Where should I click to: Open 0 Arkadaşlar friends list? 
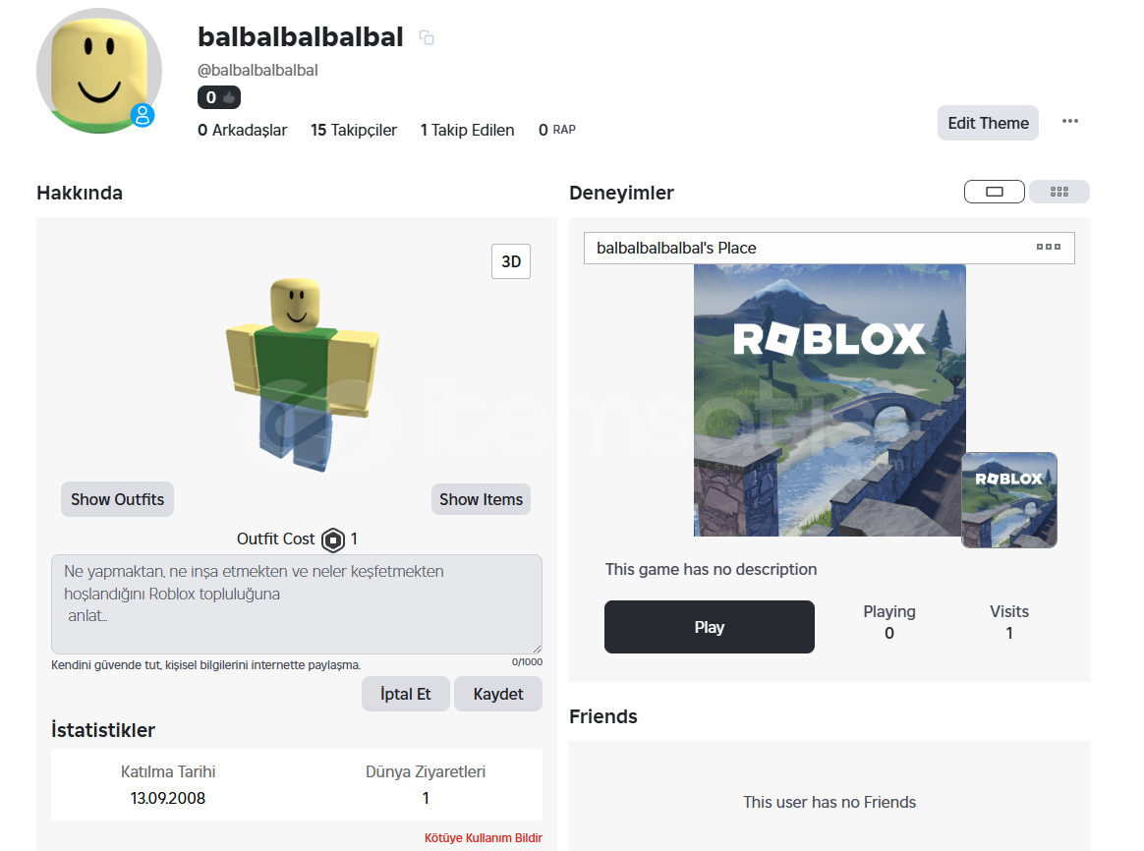point(242,130)
